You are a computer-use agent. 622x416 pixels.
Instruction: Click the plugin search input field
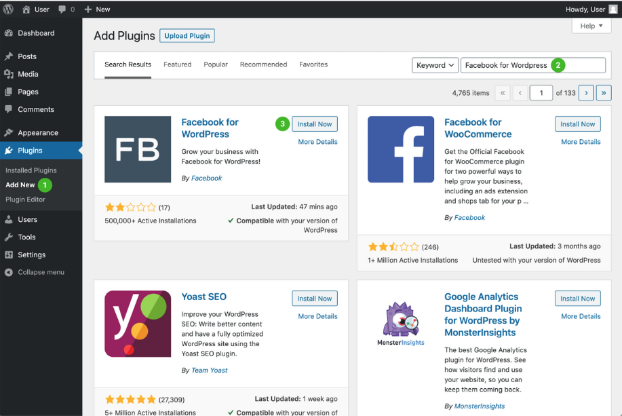click(532, 65)
